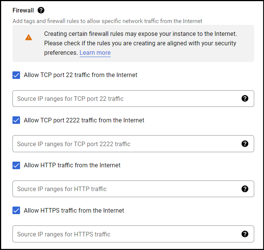Click the Firewall section heading text

click(23, 11)
